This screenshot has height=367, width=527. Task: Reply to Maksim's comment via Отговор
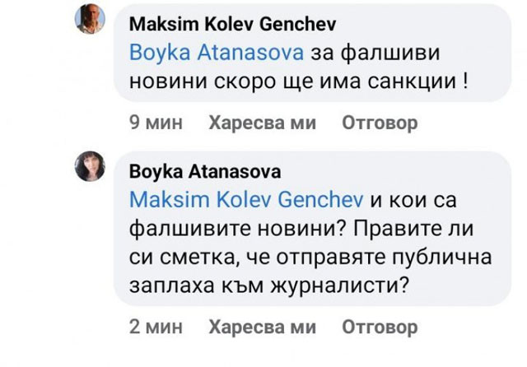380,123
